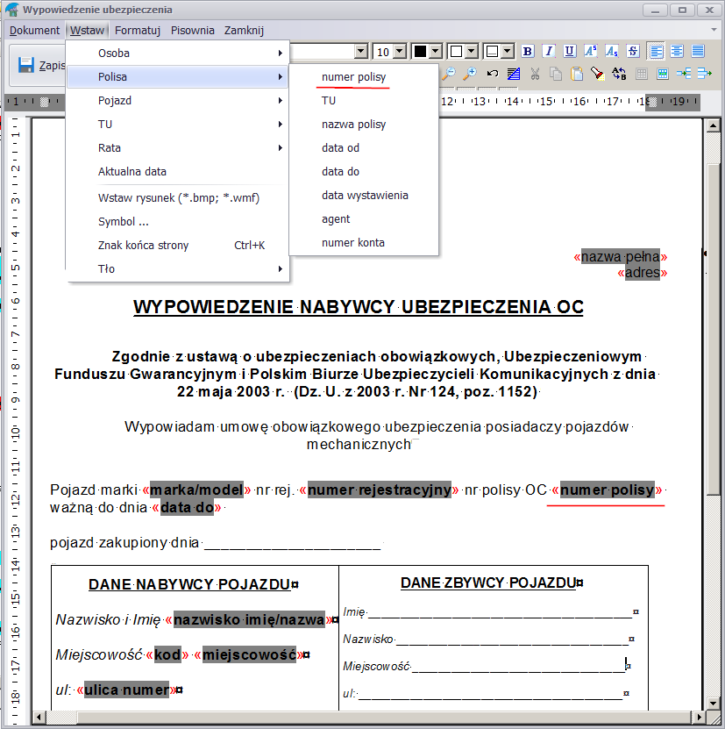The width and height of the screenshot is (725, 729).
Task: Toggle italic formatting
Action: (x=549, y=51)
